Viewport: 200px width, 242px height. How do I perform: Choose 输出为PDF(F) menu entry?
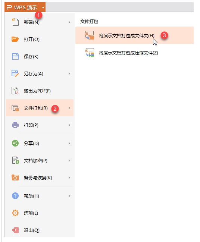click(x=40, y=91)
